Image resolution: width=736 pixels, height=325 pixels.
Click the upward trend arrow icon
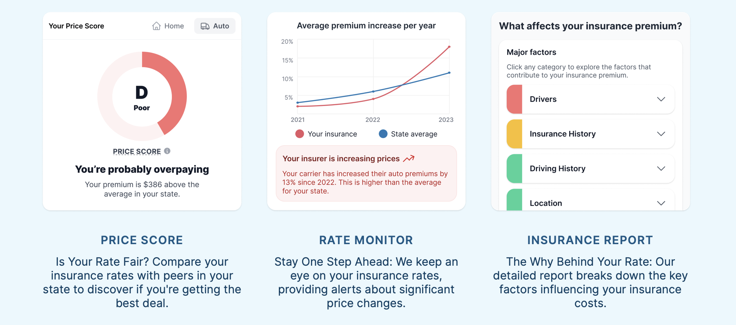pyautogui.click(x=409, y=158)
